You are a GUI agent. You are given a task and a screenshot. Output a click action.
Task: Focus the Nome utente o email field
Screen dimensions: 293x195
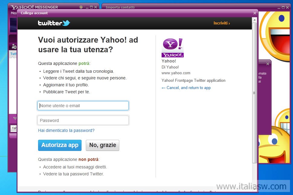pyautogui.click(x=83, y=106)
